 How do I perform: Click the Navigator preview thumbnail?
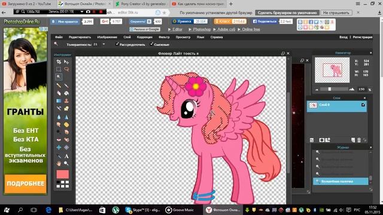(332, 70)
